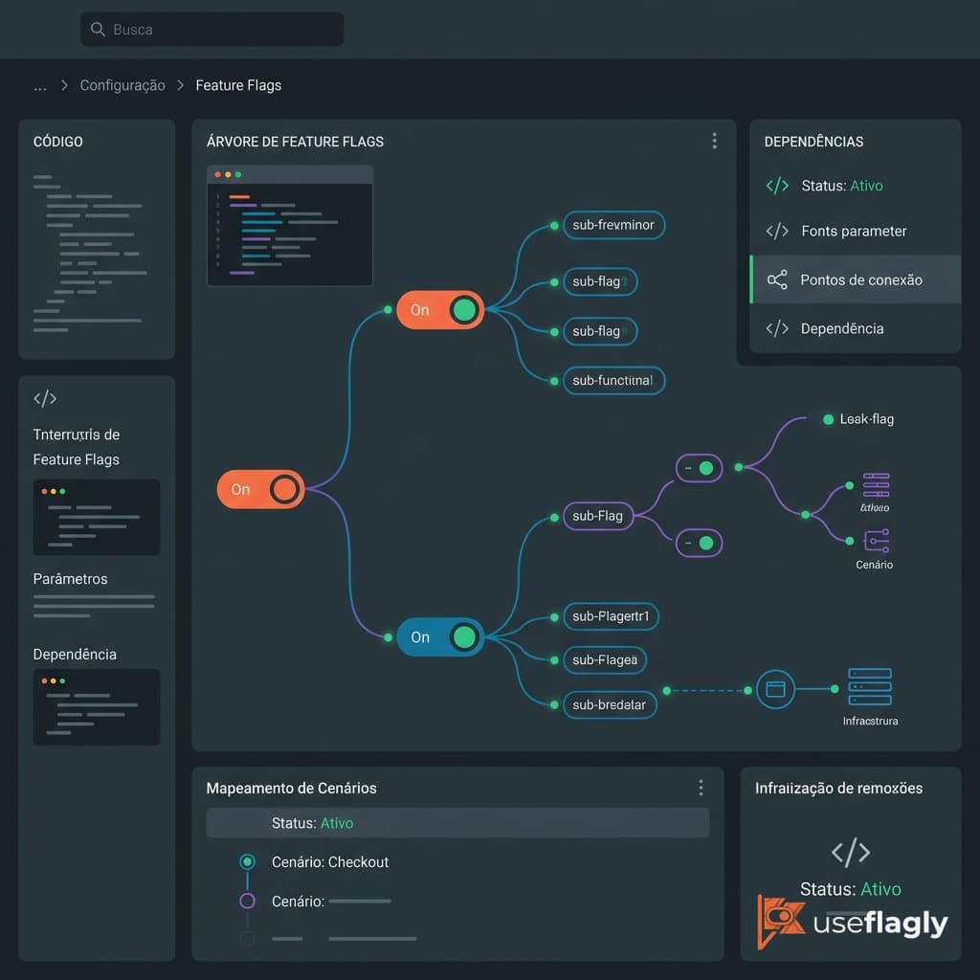980x980 pixels.
Task: Go to Configuração breadcrumb
Action: pos(122,85)
